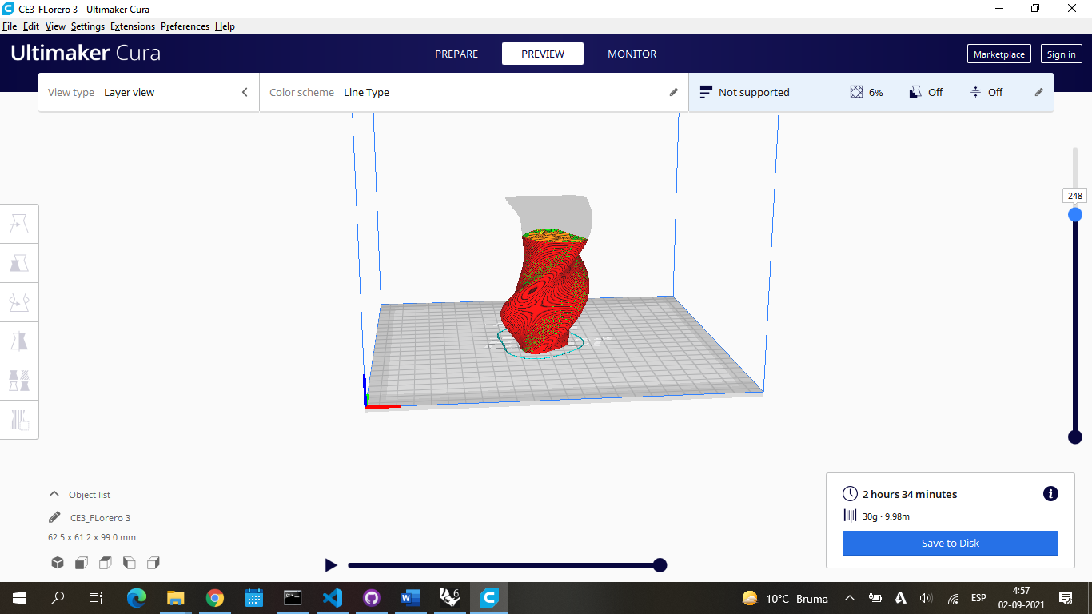Open the custom print settings pencil icon
1092x614 pixels.
tap(1038, 91)
